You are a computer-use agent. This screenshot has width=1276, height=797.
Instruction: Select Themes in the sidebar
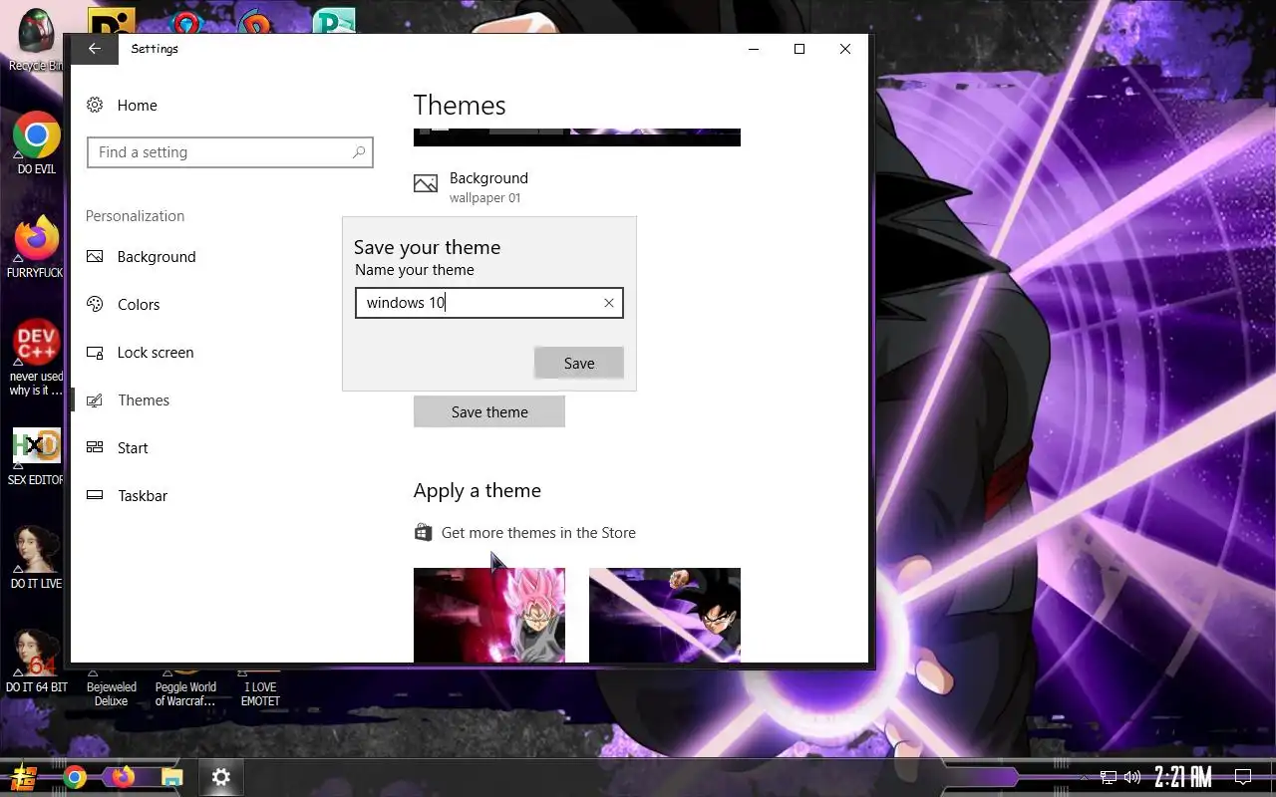click(128, 400)
